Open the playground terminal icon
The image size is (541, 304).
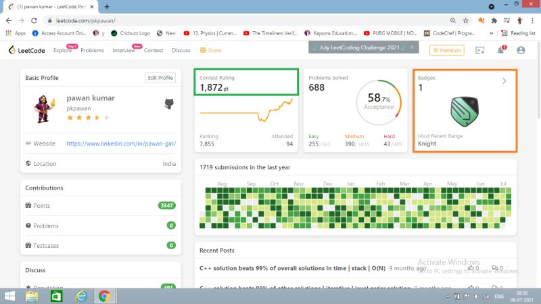pos(479,50)
